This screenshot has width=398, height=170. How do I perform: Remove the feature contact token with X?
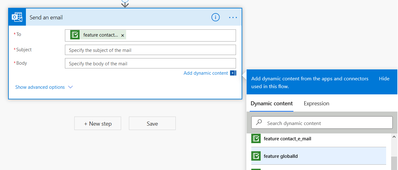click(123, 35)
